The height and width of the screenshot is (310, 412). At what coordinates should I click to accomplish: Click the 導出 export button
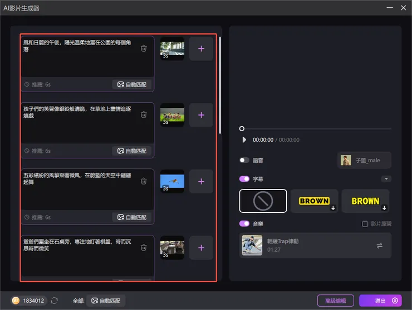pyautogui.click(x=380, y=301)
